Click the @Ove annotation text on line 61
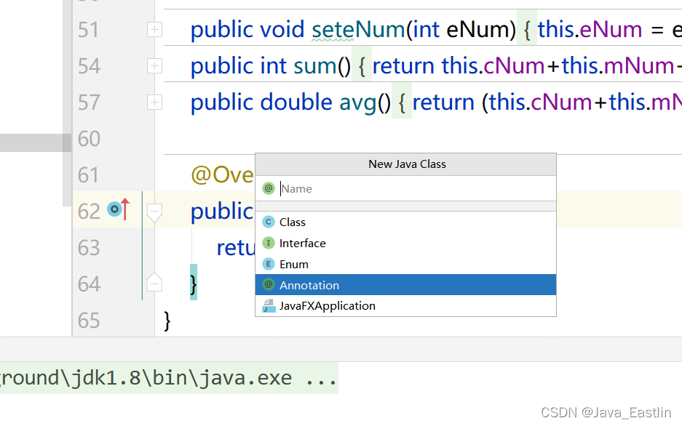The height and width of the screenshot is (426, 682). 222,175
